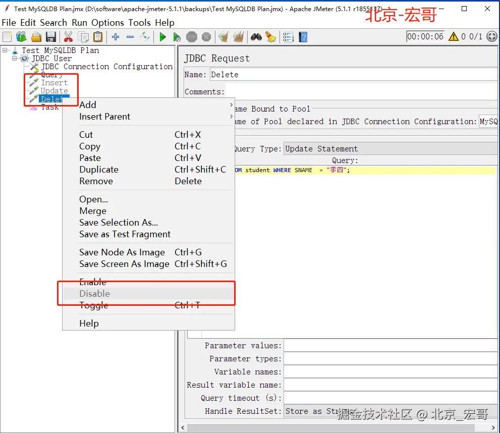This screenshot has height=433, width=500.
Task: Click the New test plan icon
Action: 7,37
